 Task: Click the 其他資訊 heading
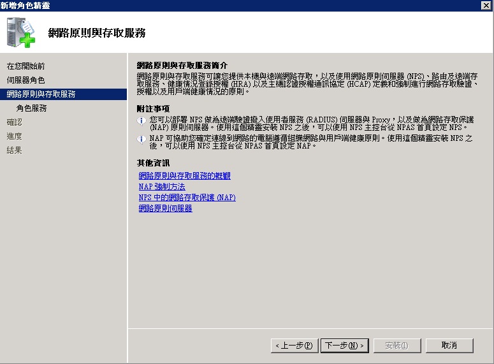[153, 163]
